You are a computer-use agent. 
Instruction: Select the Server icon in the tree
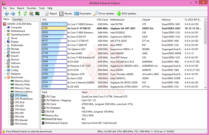coord(8,38)
